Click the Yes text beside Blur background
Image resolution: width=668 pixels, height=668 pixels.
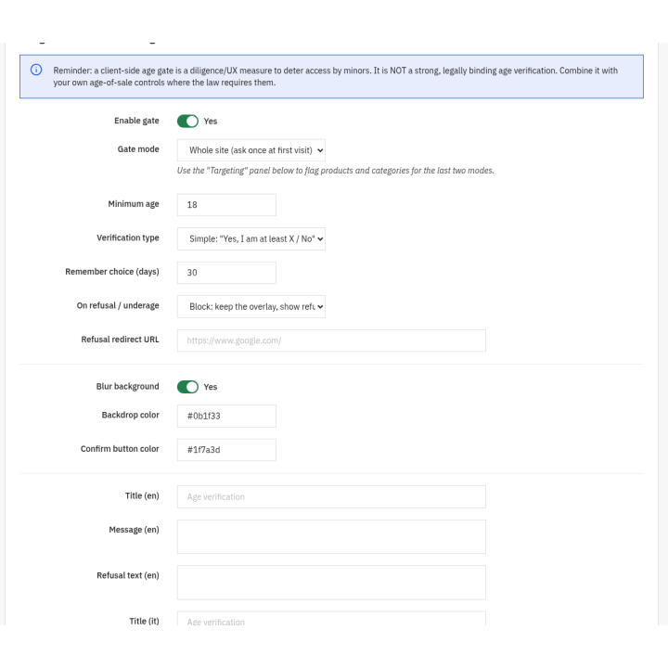click(211, 387)
